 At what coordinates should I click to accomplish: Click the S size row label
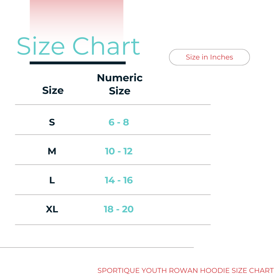click(x=52, y=122)
